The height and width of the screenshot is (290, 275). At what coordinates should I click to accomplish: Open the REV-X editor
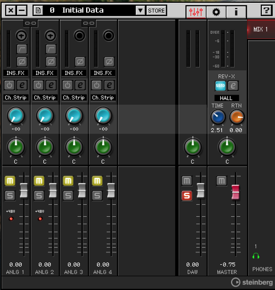click(x=233, y=85)
